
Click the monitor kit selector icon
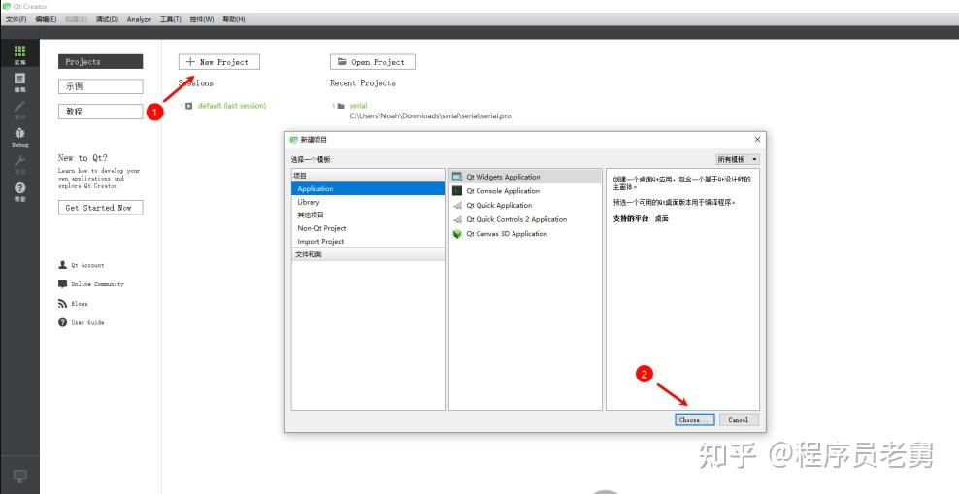point(19,475)
